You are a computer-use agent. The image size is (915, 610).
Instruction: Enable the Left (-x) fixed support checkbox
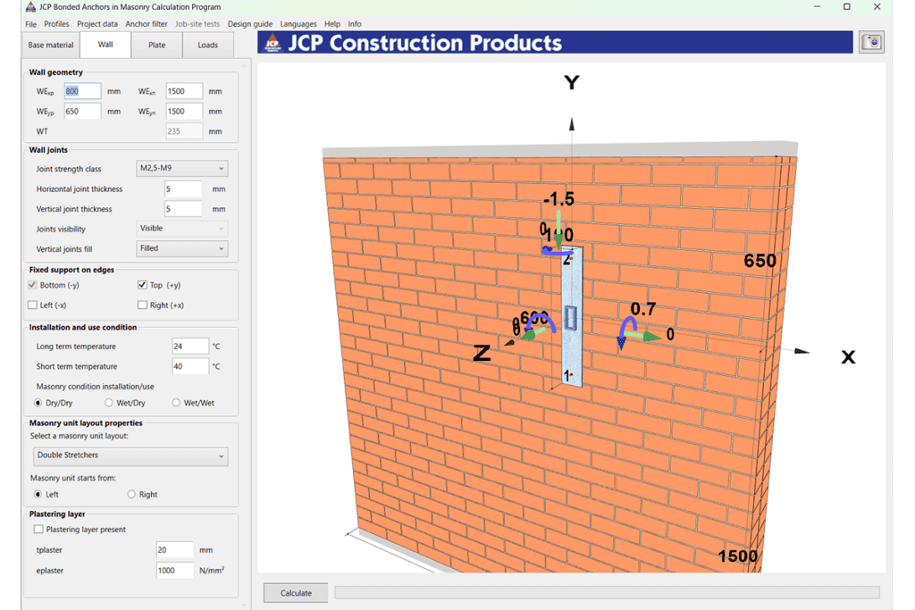pos(33,305)
